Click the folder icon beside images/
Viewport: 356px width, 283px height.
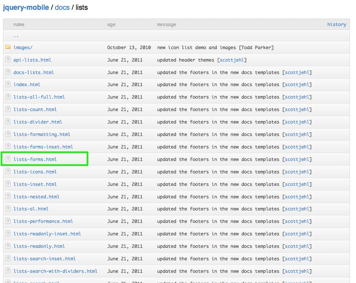8,47
